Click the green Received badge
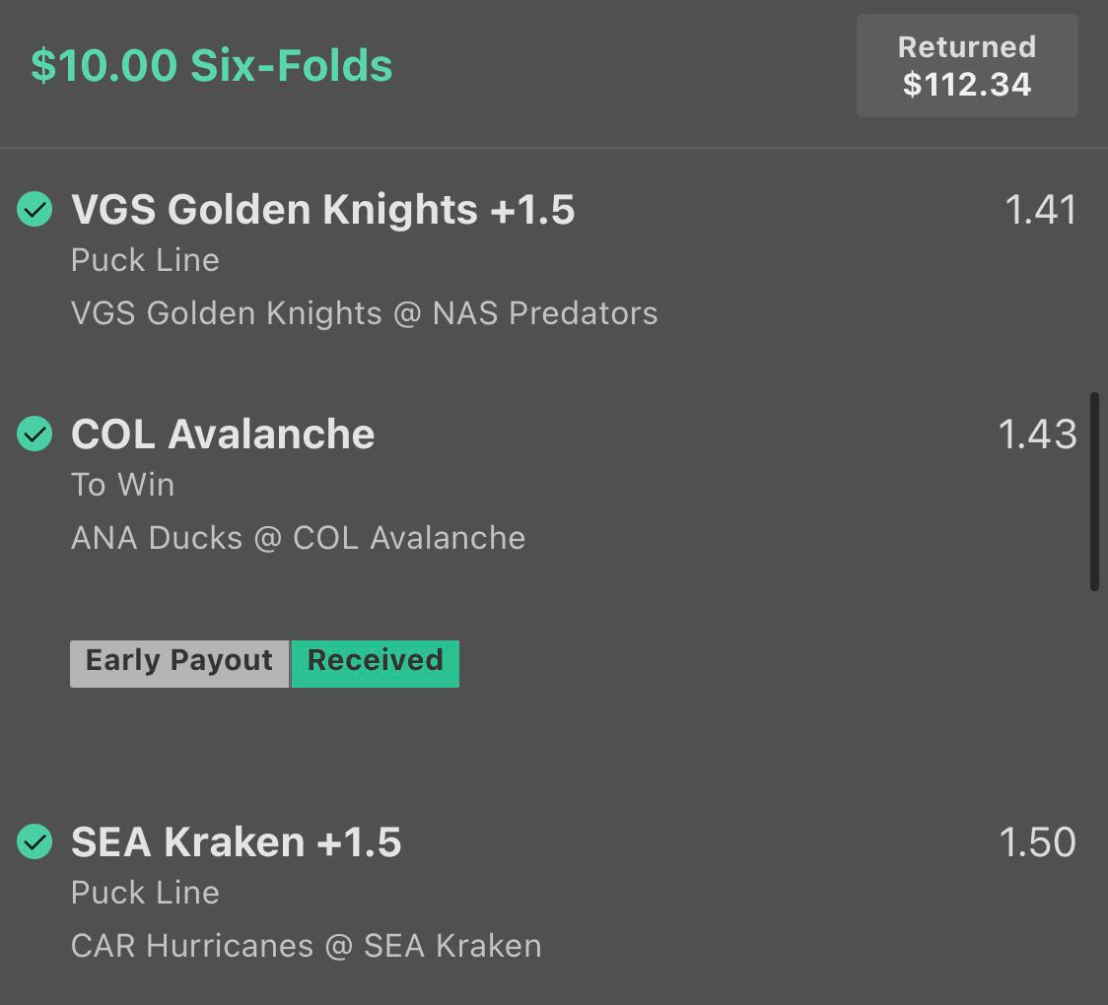Screen dimensions: 1108x1005 [x=376, y=663]
